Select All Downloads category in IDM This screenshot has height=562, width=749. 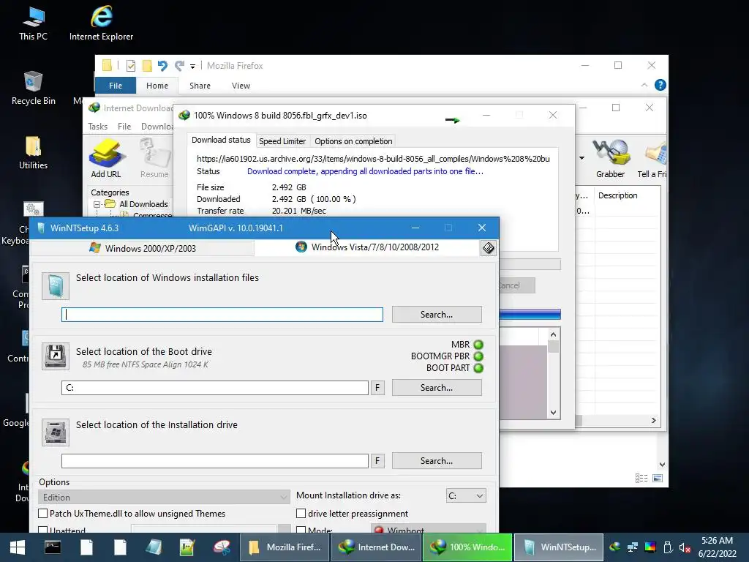(143, 204)
